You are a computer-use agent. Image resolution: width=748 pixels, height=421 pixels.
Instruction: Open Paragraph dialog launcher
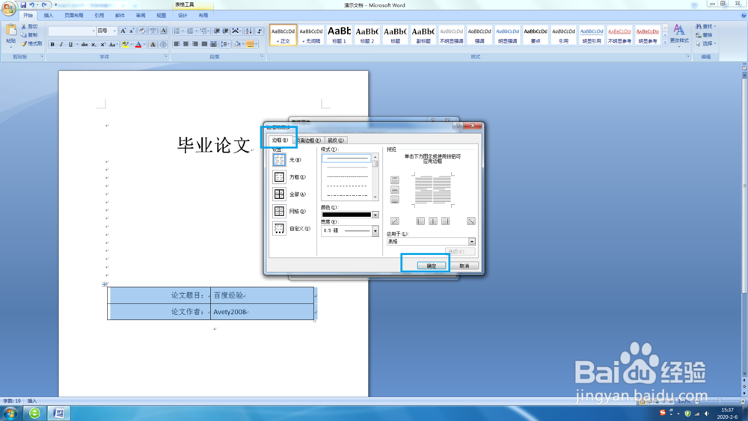click(x=263, y=56)
